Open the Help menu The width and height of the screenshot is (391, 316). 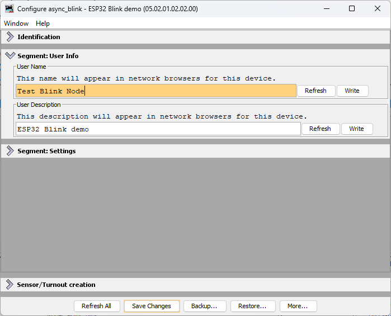[43, 23]
